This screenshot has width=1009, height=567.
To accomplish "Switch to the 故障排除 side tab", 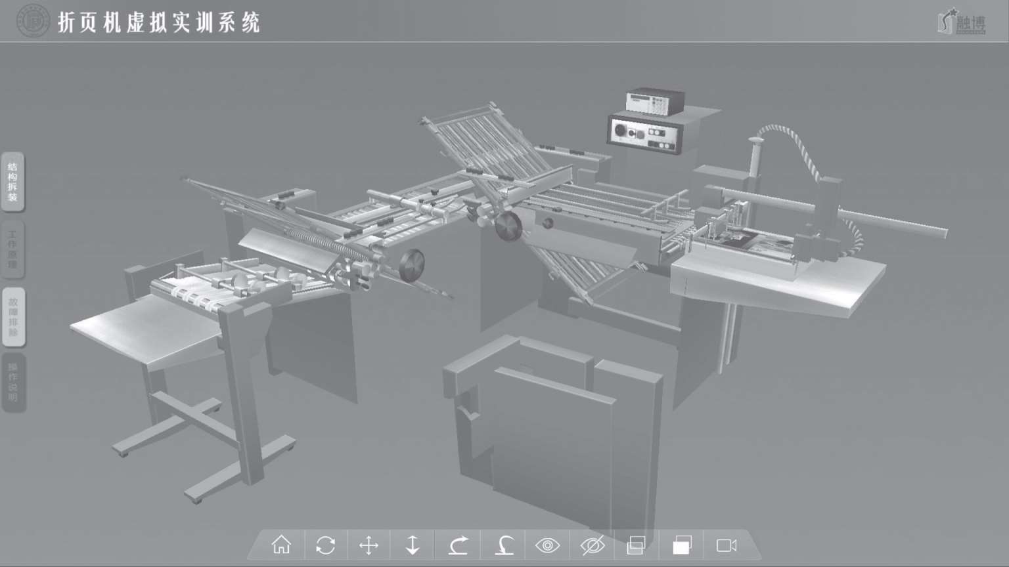I will click(x=12, y=317).
